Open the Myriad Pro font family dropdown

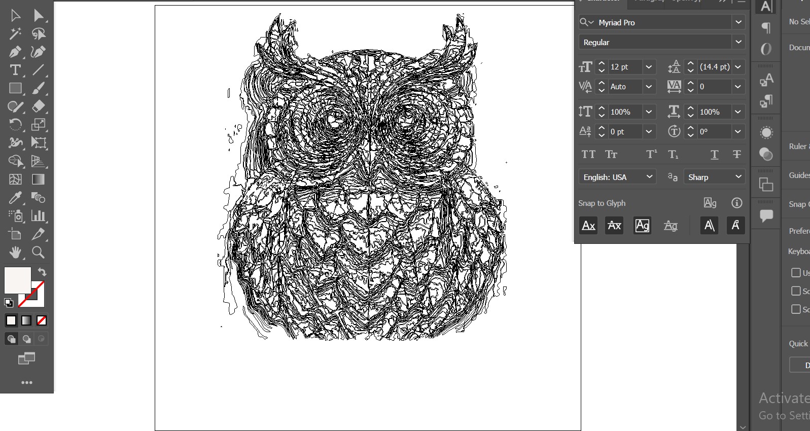click(738, 22)
